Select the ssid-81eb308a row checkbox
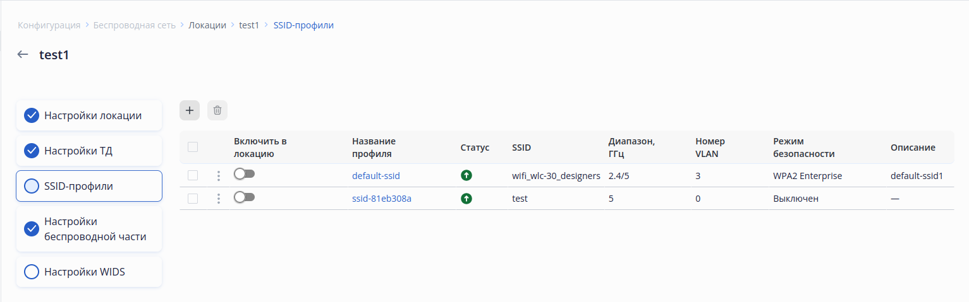 [x=193, y=199]
